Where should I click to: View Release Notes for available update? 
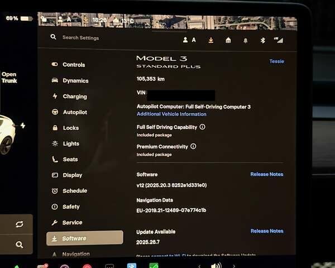click(266, 231)
